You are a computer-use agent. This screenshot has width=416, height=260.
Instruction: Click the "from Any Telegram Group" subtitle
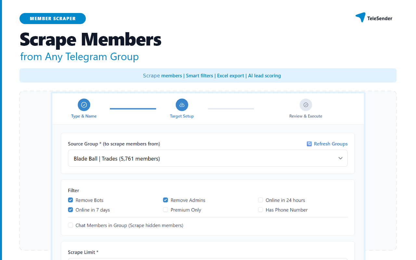coord(79,57)
